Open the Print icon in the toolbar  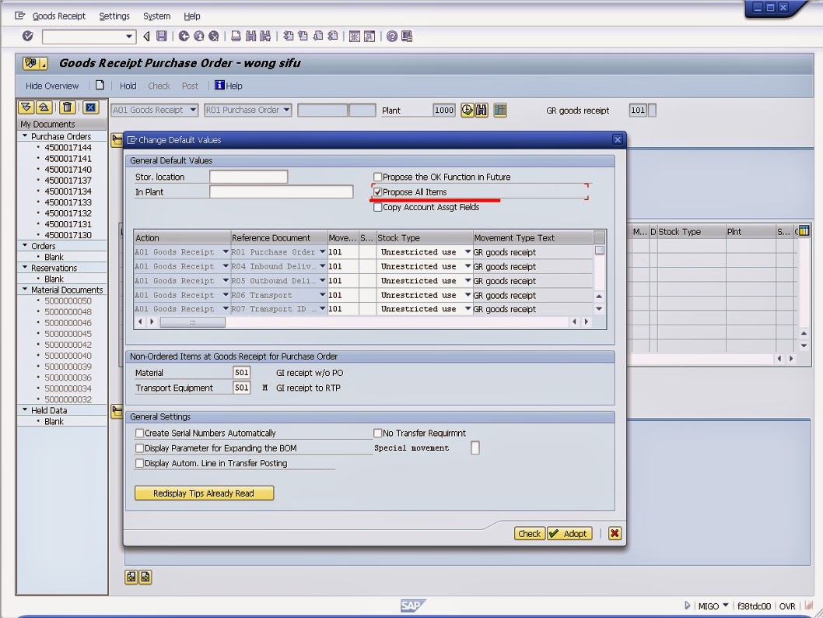[x=236, y=34]
